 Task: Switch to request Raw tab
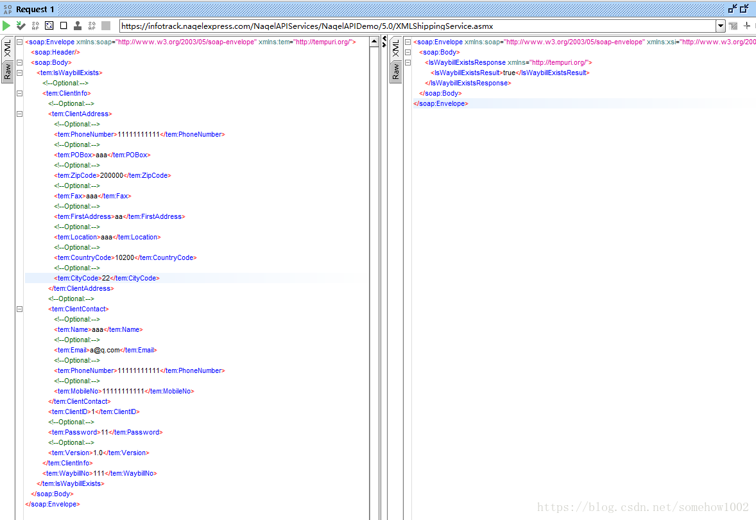tap(7, 72)
